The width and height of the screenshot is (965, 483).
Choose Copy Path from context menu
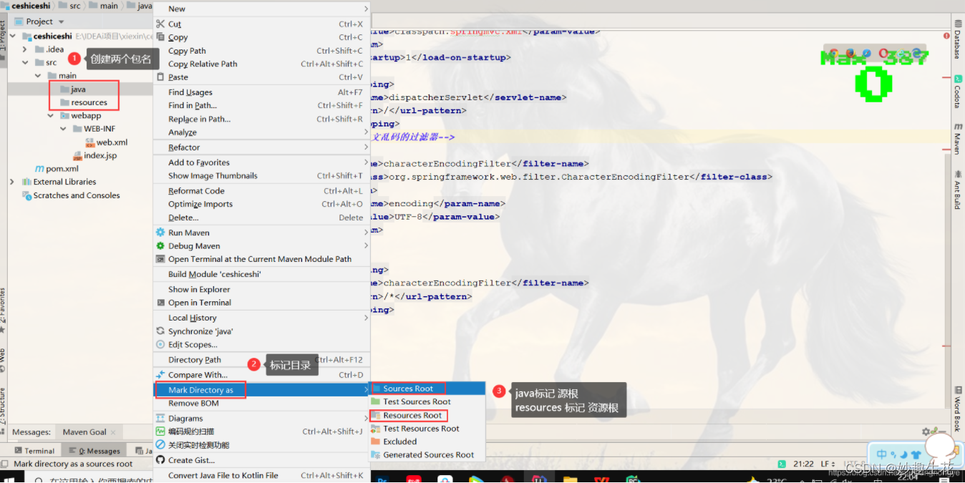click(x=261, y=51)
